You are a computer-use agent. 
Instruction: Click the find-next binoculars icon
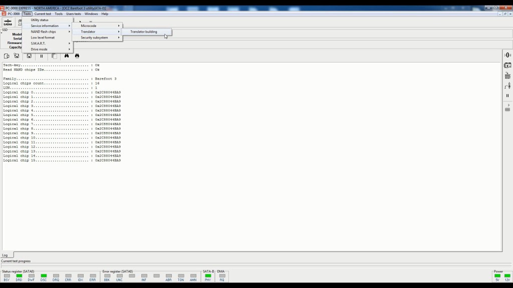77,56
